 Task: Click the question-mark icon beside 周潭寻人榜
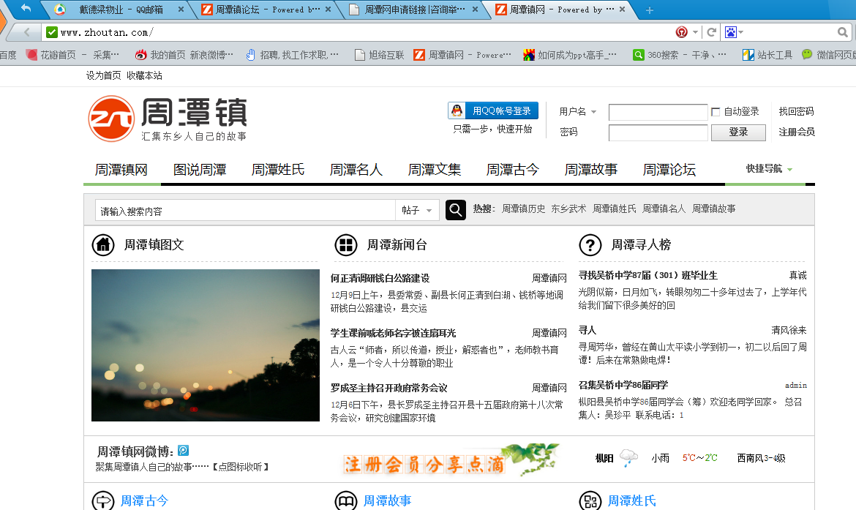pyautogui.click(x=590, y=245)
